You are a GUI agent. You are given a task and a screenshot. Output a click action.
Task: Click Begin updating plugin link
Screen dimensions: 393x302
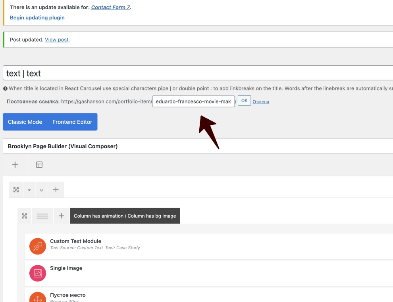pyautogui.click(x=37, y=17)
